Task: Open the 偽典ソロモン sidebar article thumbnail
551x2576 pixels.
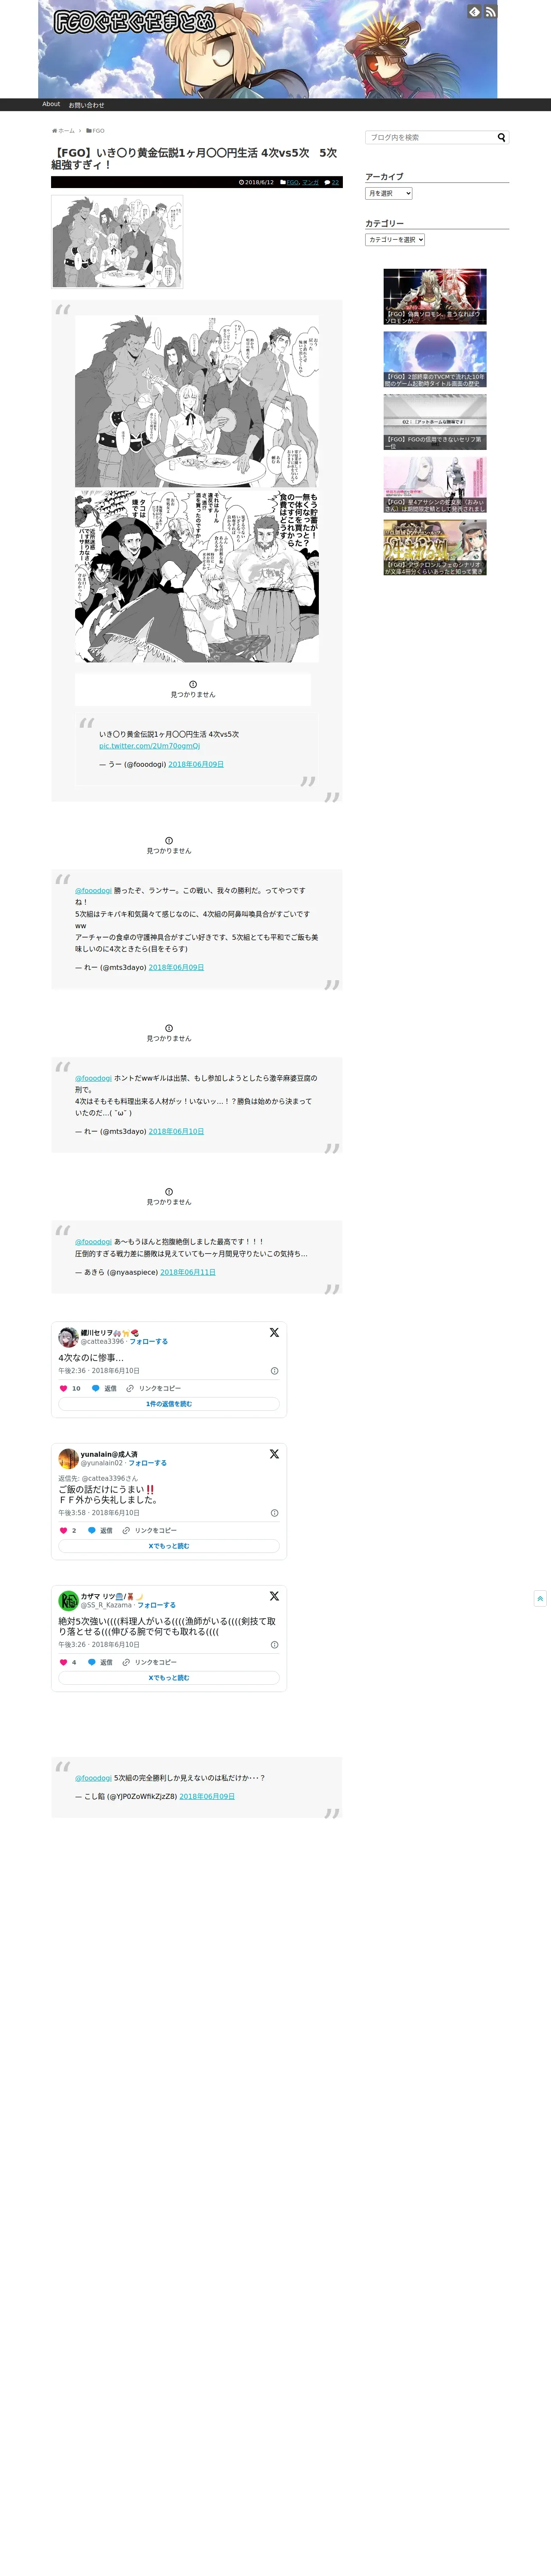Action: (435, 296)
